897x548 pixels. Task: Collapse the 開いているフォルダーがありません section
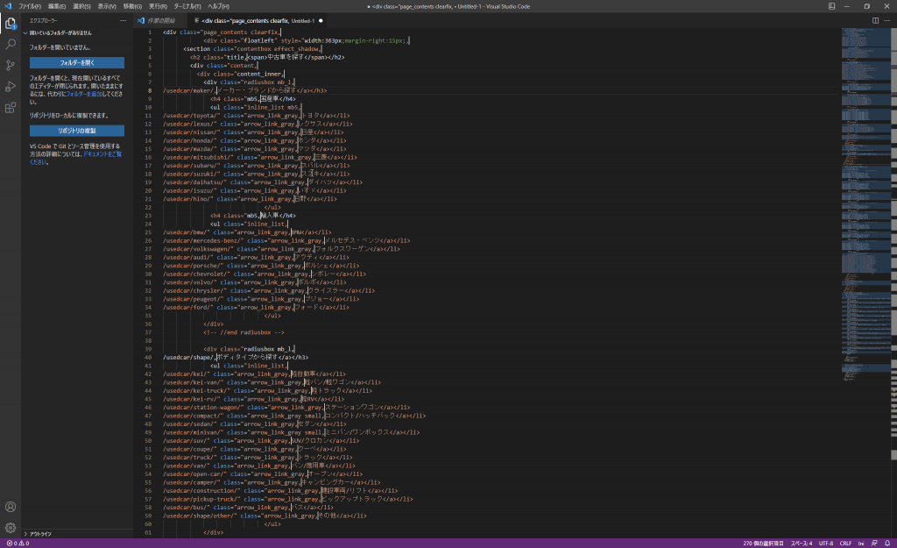click(x=60, y=33)
